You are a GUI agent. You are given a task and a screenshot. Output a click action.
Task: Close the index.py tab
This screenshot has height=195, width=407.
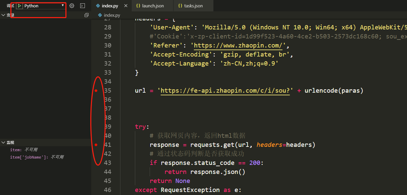click(125, 6)
